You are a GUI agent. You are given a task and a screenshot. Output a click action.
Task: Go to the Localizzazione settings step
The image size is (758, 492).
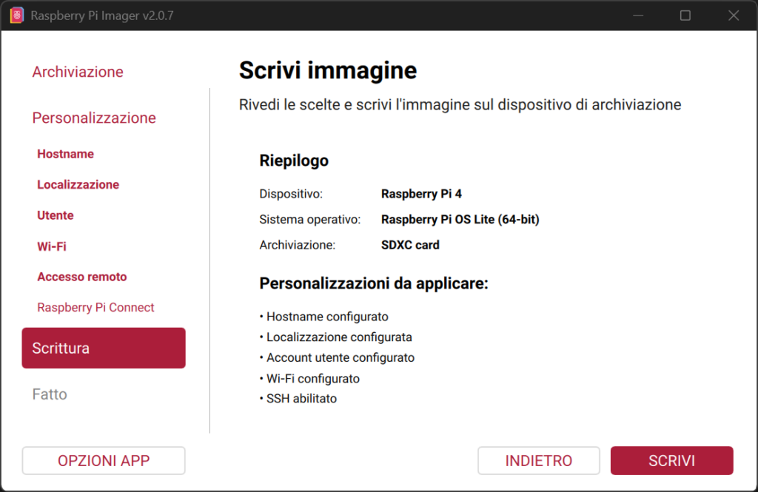78,184
